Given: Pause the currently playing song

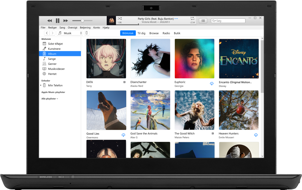Looking at the screenshot, I should coord(57,20).
